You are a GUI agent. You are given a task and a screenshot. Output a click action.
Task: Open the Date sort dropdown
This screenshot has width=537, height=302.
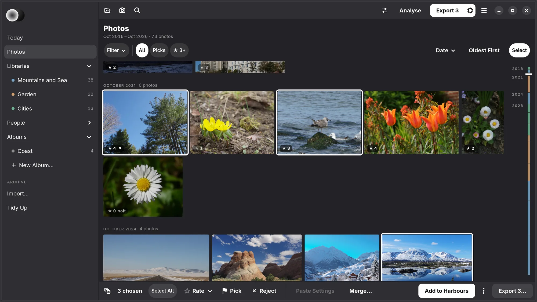[445, 50]
